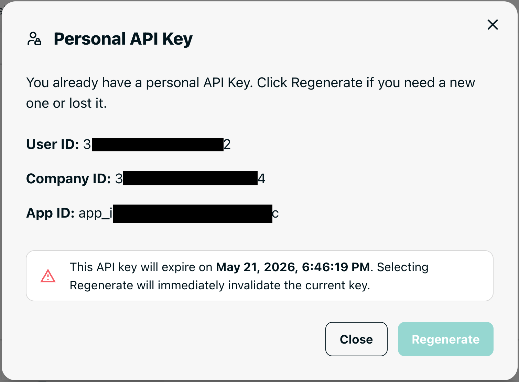Click the redacted User ID value

coord(158,144)
